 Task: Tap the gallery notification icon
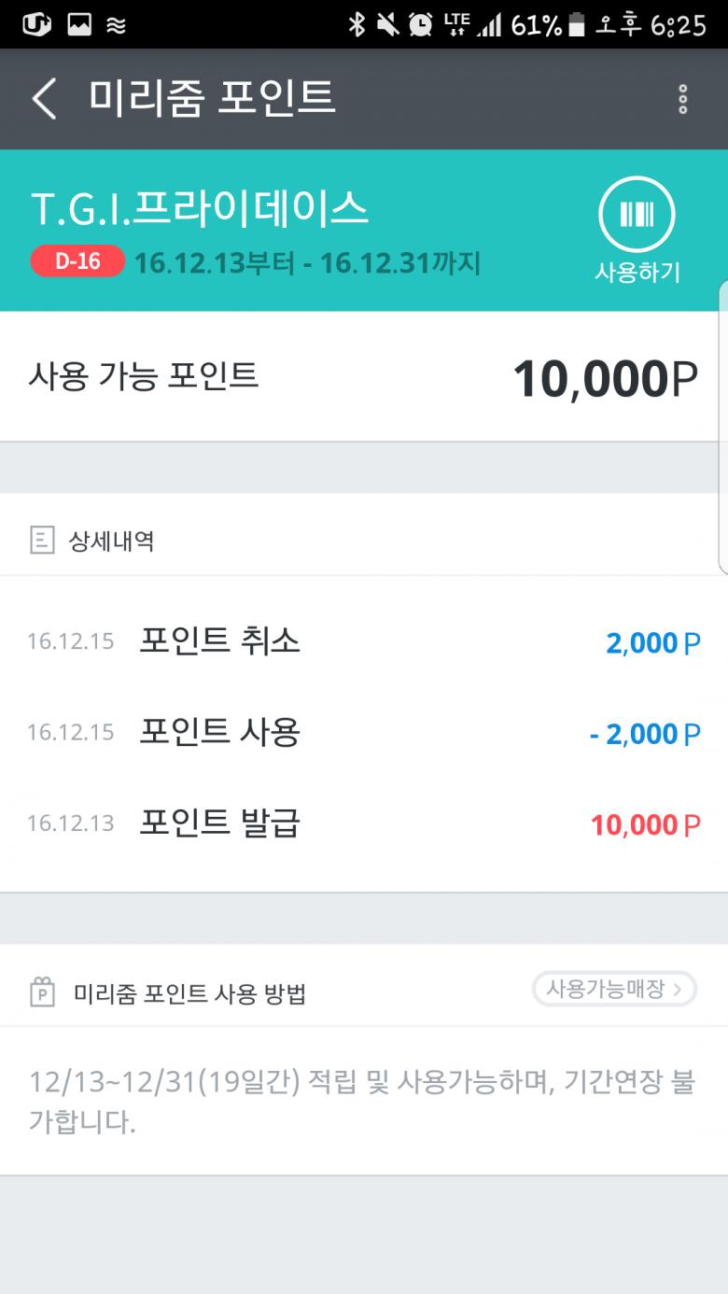coord(79,24)
